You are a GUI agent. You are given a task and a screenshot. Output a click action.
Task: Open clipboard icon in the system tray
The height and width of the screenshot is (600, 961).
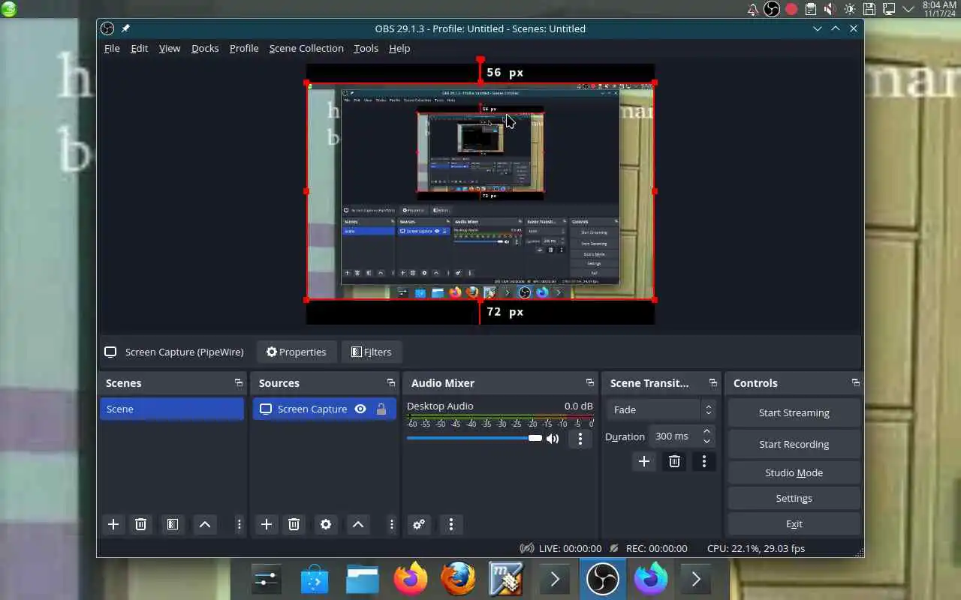tap(811, 9)
